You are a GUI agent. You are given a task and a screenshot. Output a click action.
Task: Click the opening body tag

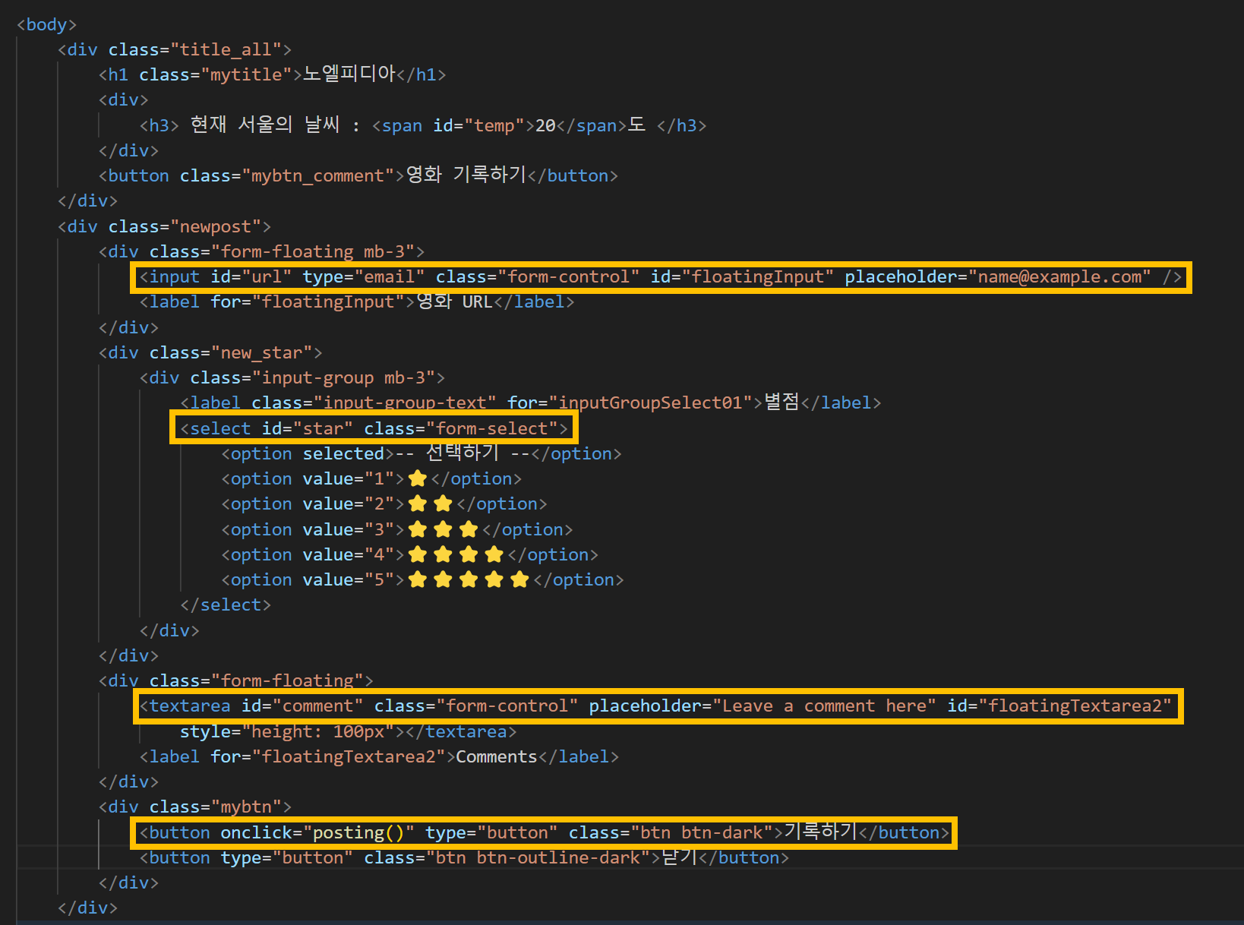coord(46,24)
